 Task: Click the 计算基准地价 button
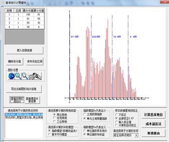tap(153, 115)
